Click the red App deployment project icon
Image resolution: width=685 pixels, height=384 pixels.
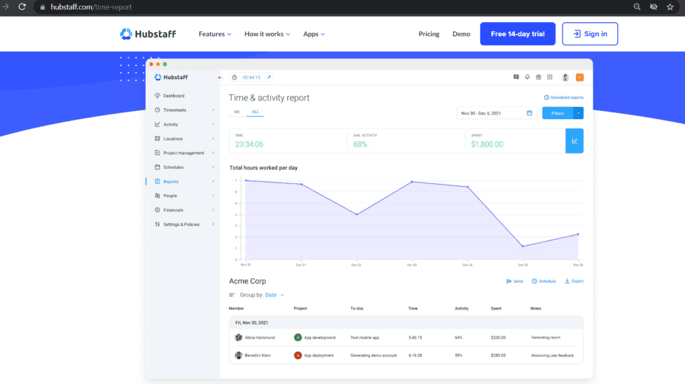pyautogui.click(x=298, y=356)
